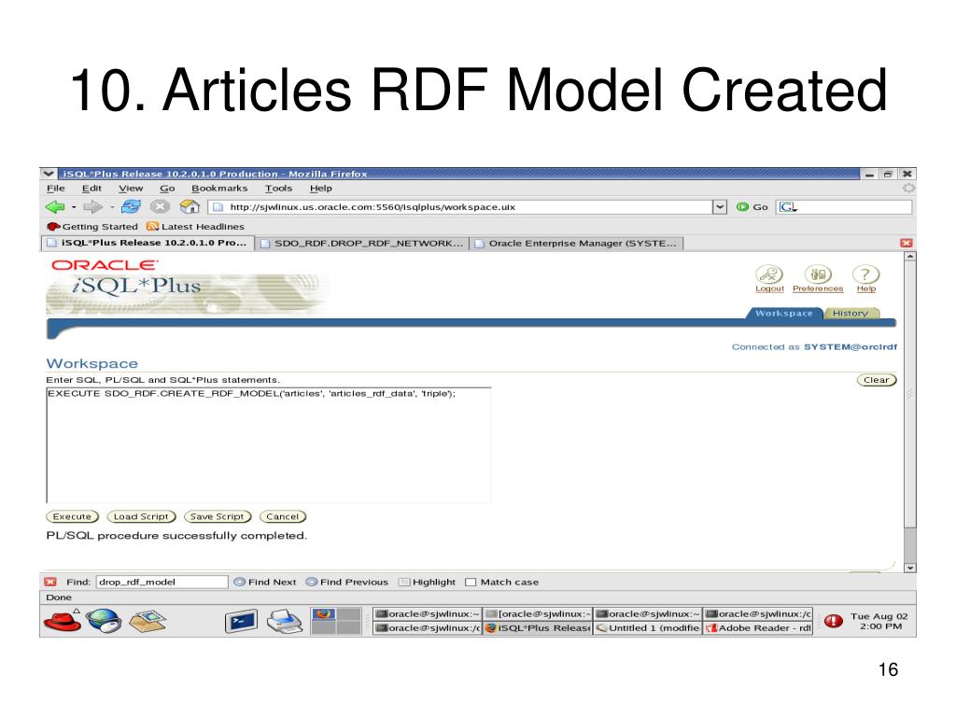Image resolution: width=956 pixels, height=717 pixels.
Task: Click the green Back arrow in Firefox
Action: [55, 207]
